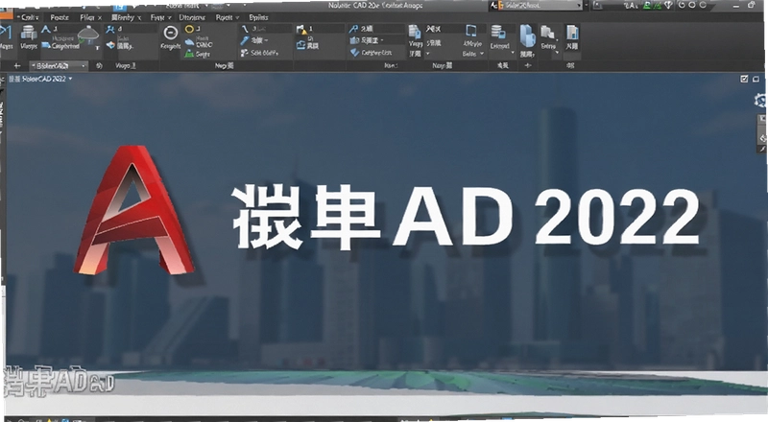Click the stacked layers icon at ribbon left
Image resolution: width=768 pixels, height=422 pixels.
click(29, 33)
